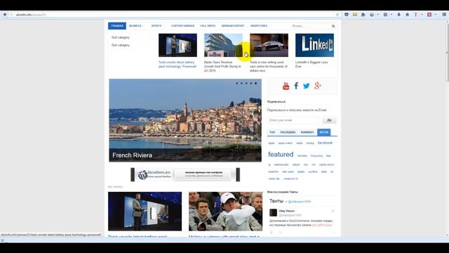Screen dimensions: 449x253
Task: Open the Shortcodes menu item
Action: (x=259, y=26)
